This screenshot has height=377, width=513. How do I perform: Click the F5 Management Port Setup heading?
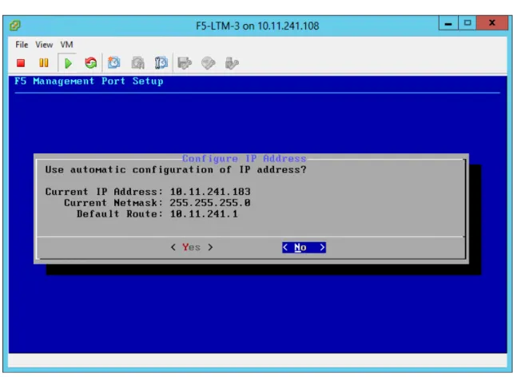(89, 81)
